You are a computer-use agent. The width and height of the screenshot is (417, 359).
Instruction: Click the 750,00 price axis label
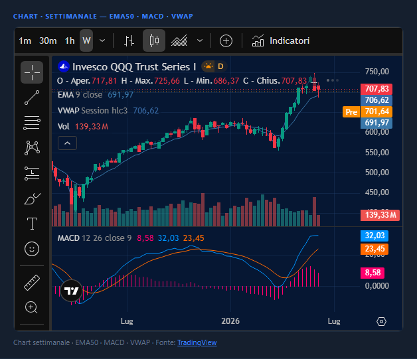(x=377, y=72)
